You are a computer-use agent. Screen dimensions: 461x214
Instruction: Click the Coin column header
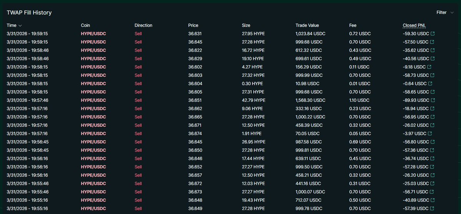(x=85, y=25)
